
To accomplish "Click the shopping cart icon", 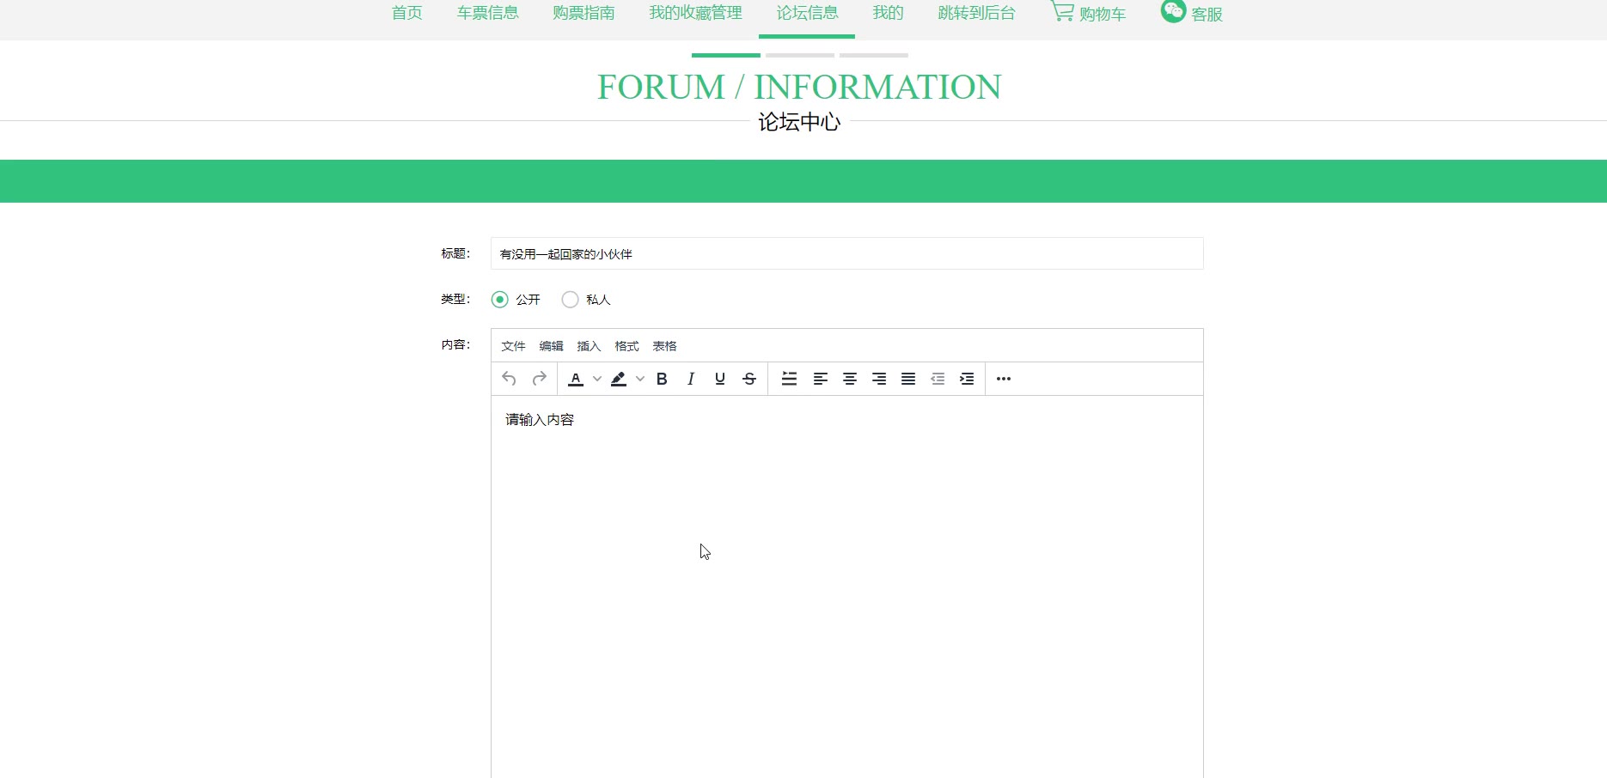I will tap(1063, 11).
